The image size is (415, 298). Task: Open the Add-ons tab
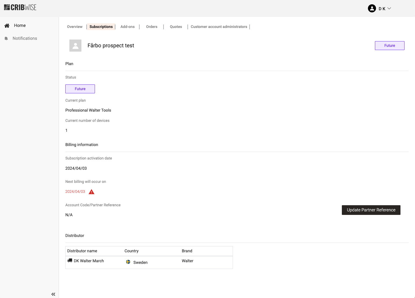tap(127, 27)
